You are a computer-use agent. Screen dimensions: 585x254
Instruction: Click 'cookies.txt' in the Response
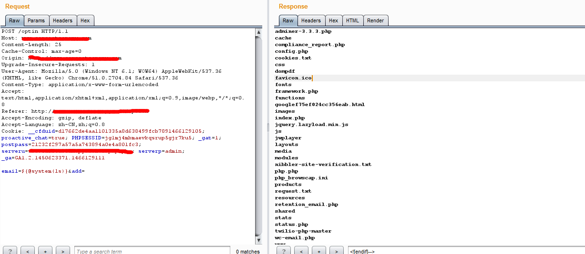coord(293,58)
